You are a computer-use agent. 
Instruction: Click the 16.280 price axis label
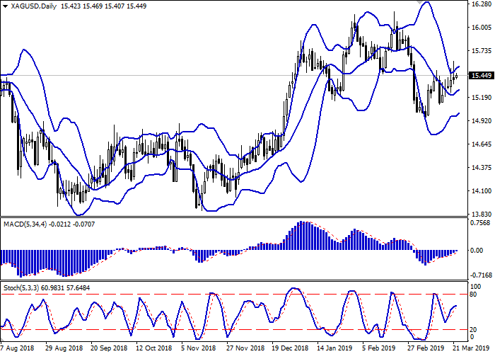point(479,5)
